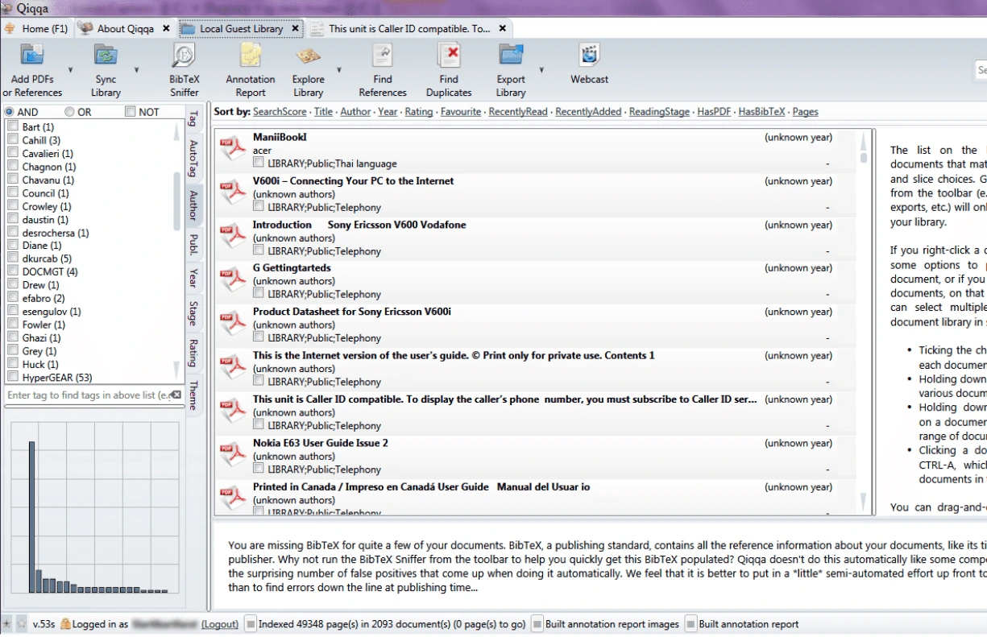Click the Find References icon
Screen dimensions: 987x637
click(x=383, y=56)
